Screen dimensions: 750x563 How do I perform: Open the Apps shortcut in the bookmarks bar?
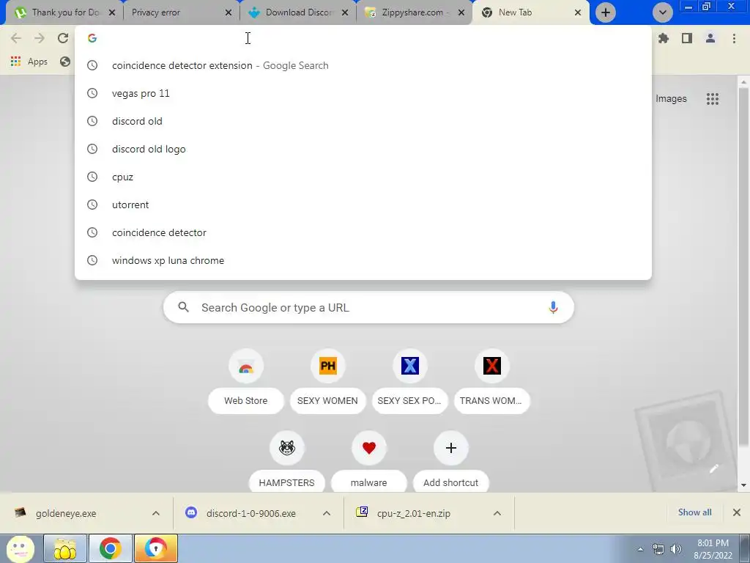[x=29, y=62]
